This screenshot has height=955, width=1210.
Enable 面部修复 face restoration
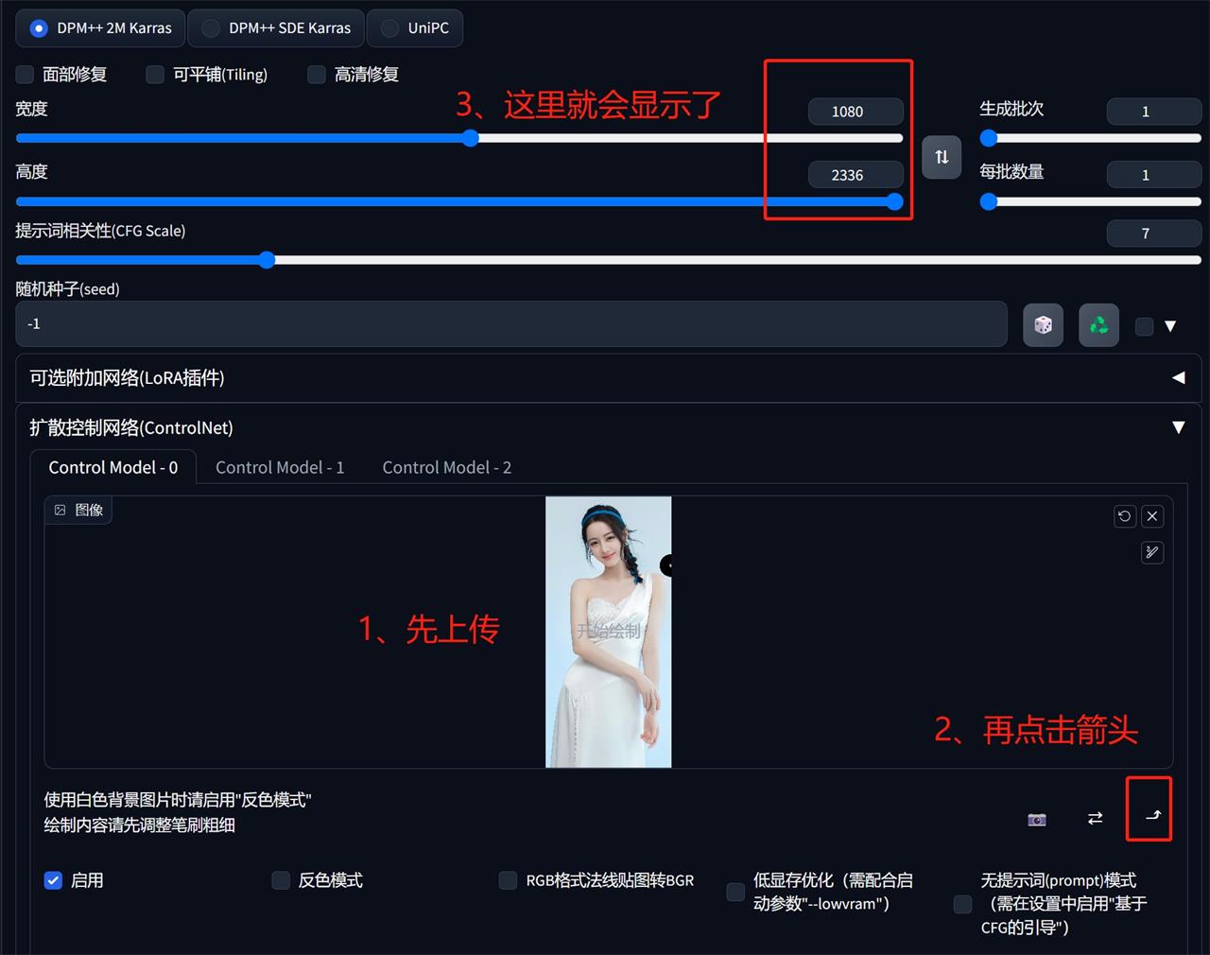pos(26,75)
